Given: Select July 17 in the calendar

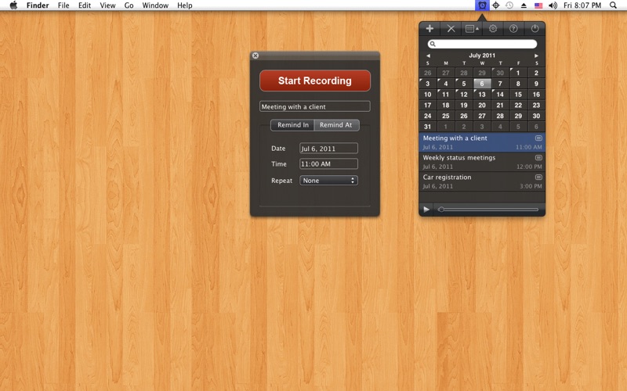Looking at the screenshot, I should click(x=427, y=106).
